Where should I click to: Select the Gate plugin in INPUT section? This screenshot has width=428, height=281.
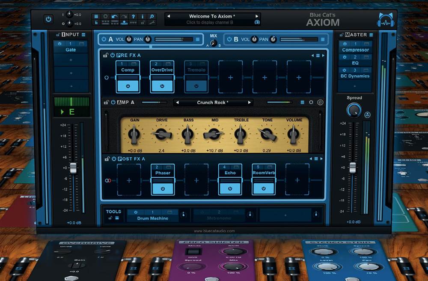tap(71, 47)
